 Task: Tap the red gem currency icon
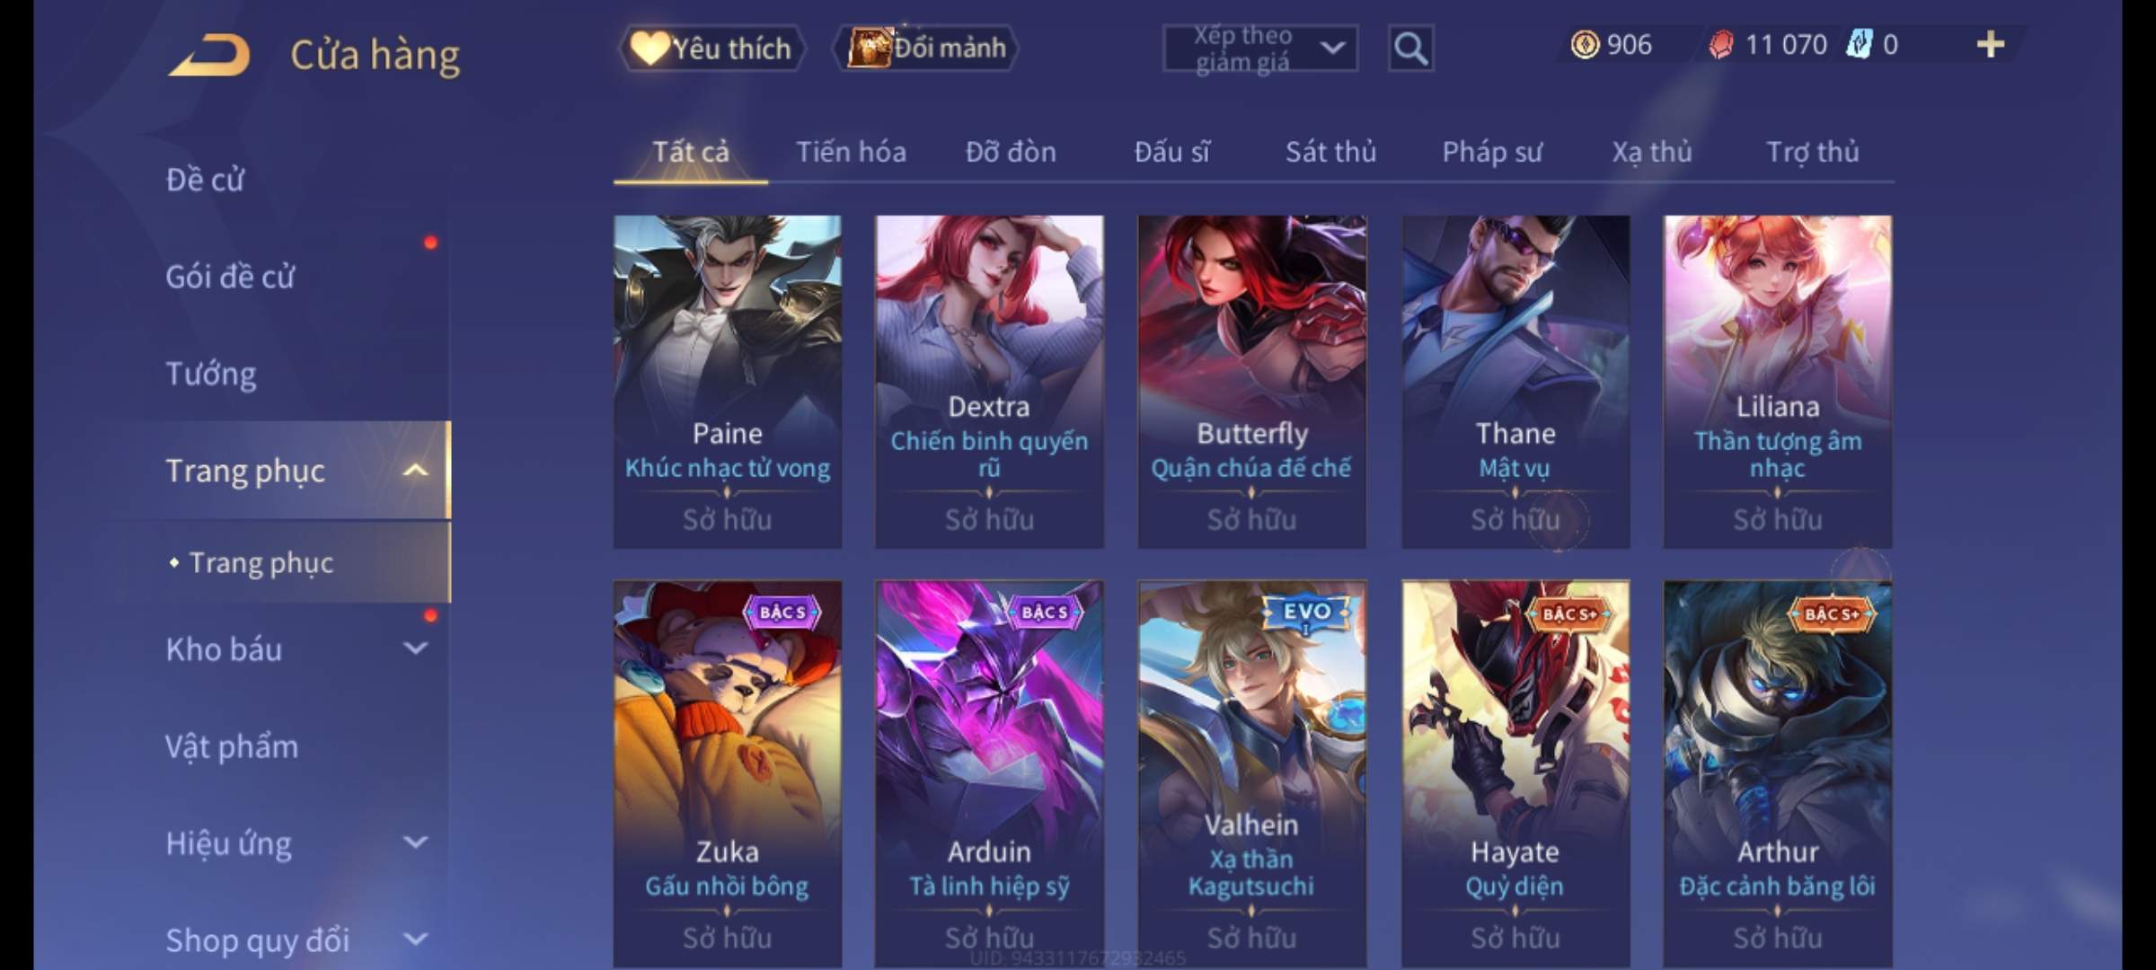[1721, 44]
